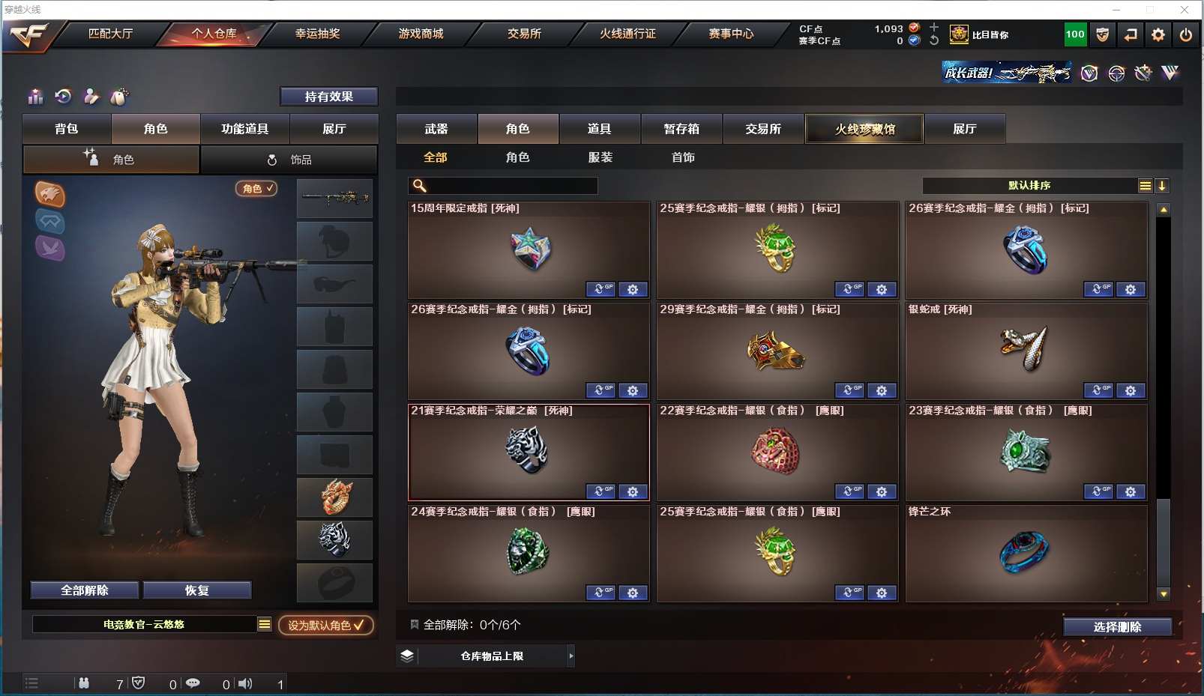Viewport: 1204px width, 696px height.
Task: Click GP refresh icon on 15周年限定戒指
Action: [601, 289]
